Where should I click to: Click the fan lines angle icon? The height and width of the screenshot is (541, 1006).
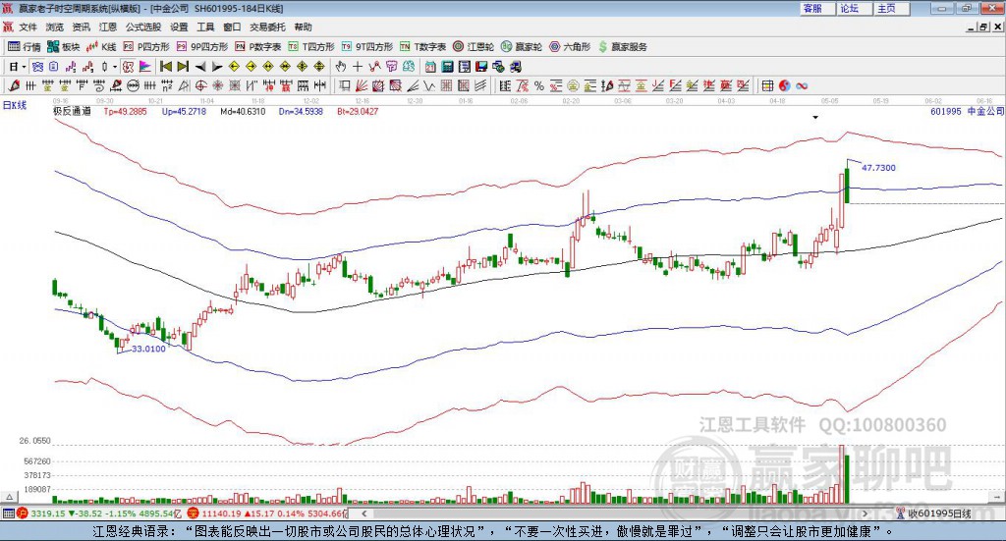tap(413, 85)
